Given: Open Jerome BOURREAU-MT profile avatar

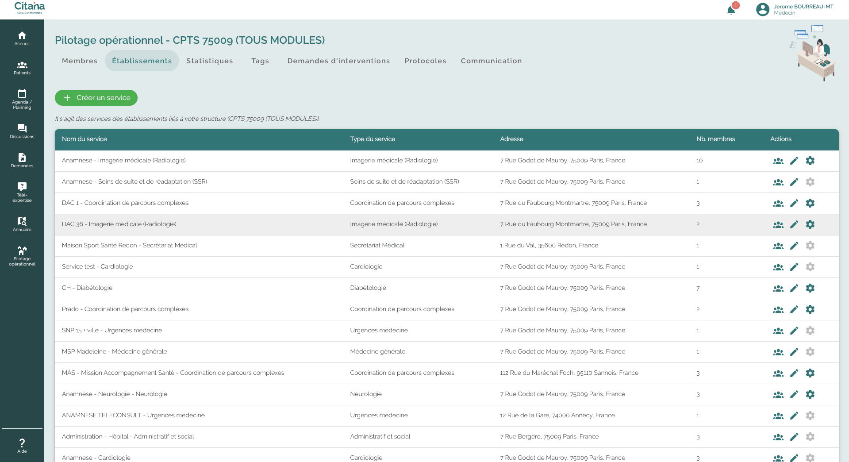Looking at the screenshot, I should pyautogui.click(x=763, y=9).
